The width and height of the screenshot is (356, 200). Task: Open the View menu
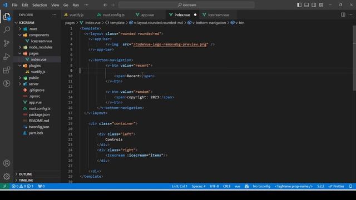pos(55,5)
